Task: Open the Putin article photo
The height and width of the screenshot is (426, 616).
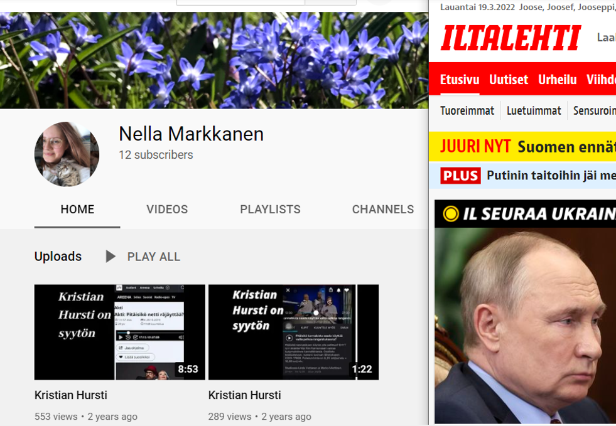Action: (525, 326)
